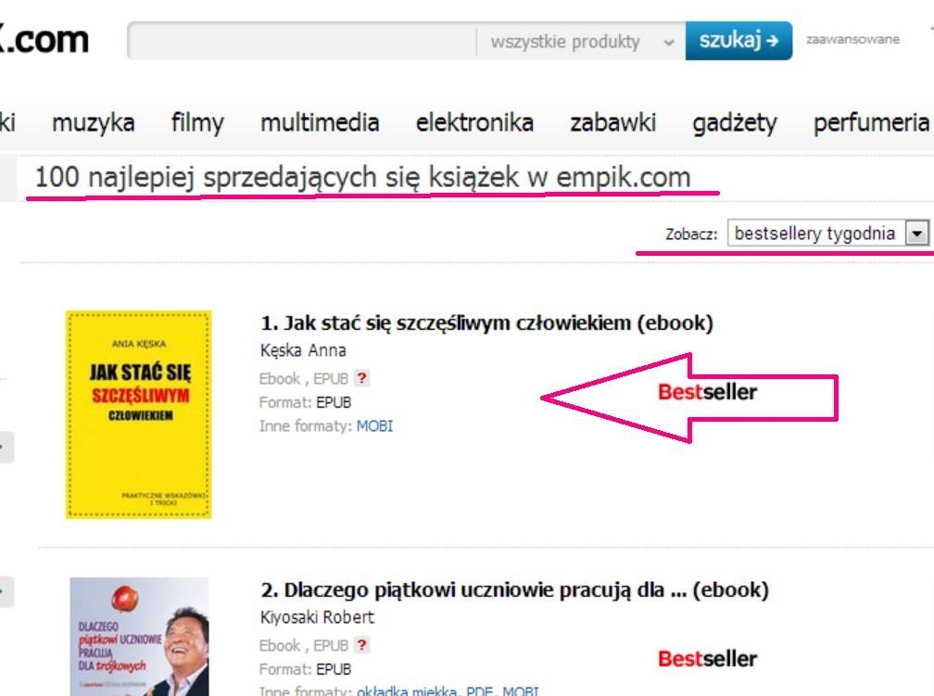This screenshot has width=934, height=696.
Task: Open the gadżety category
Action: 735,123
